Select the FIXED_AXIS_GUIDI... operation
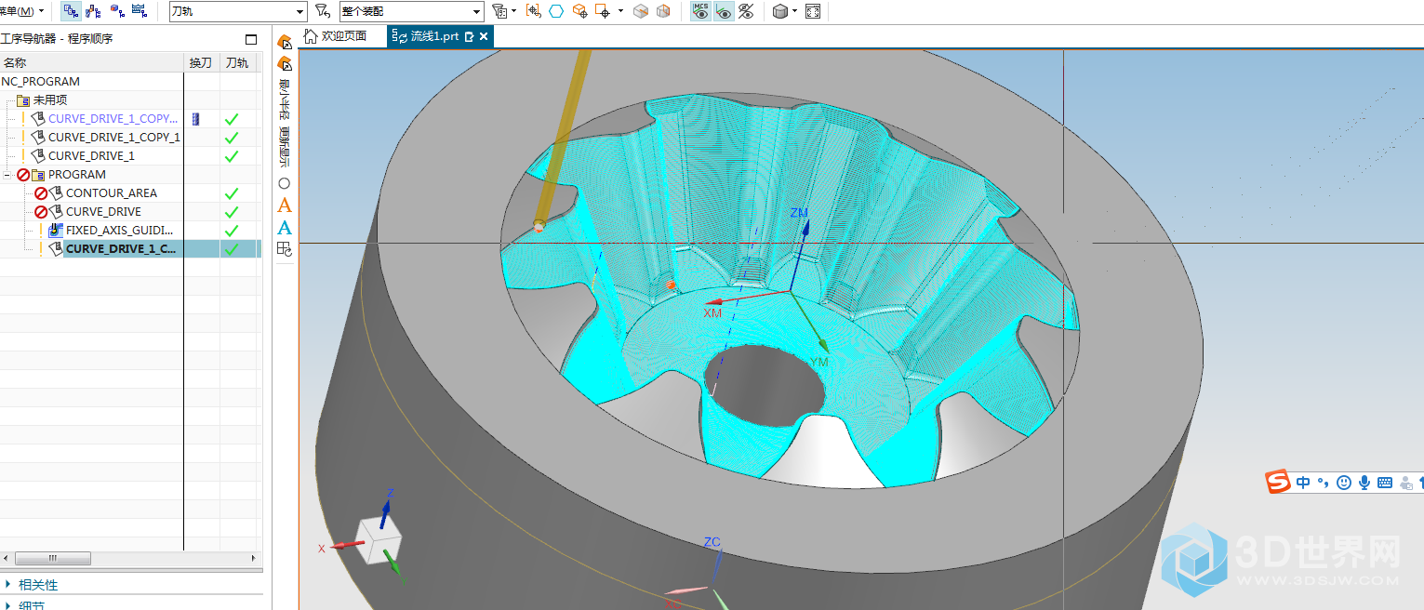1424x610 pixels. pos(119,230)
